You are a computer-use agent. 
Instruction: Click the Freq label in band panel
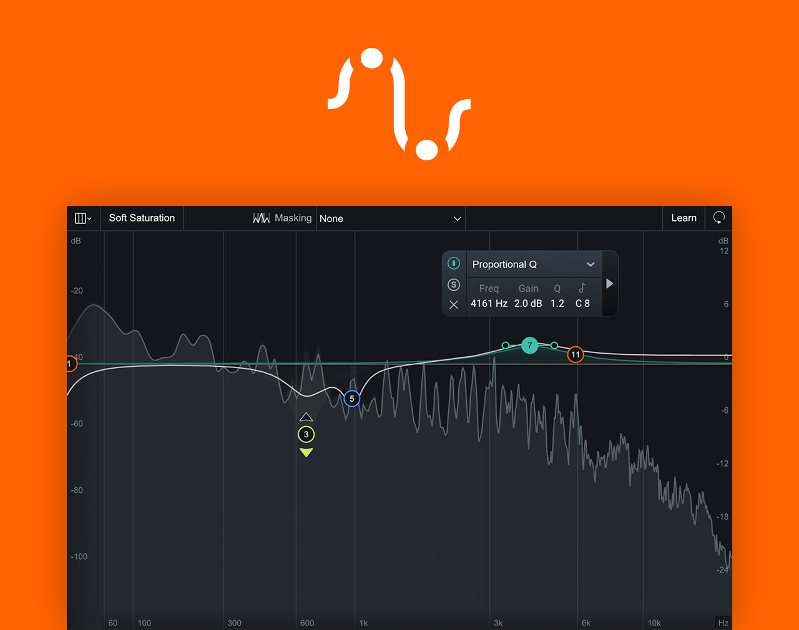pyautogui.click(x=489, y=288)
